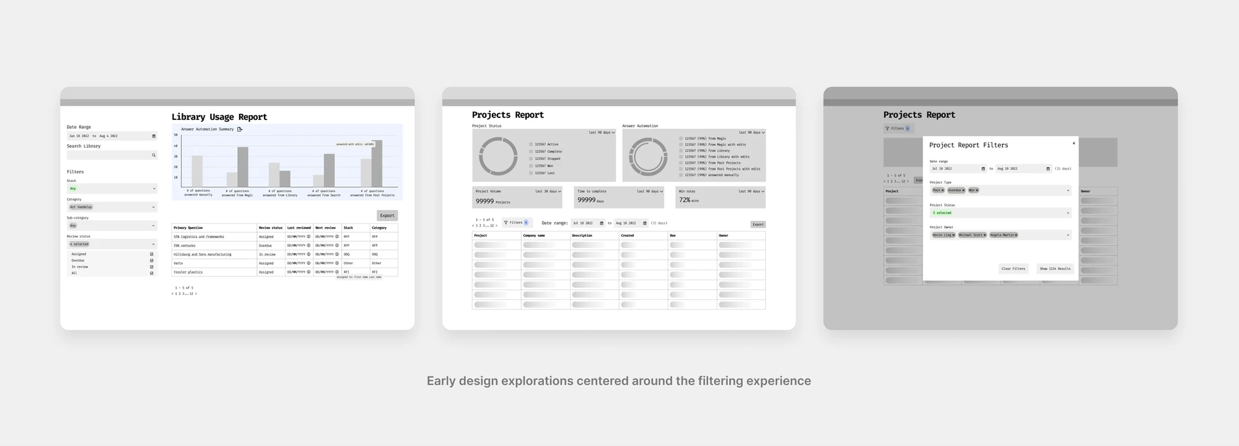This screenshot has width=1239, height=446.
Task: Open Hillsburg and Sons manufacturing link
Action: pyautogui.click(x=203, y=254)
